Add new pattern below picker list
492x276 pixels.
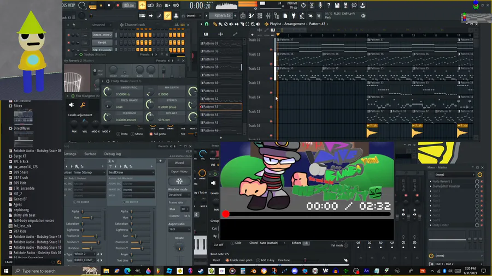click(x=221, y=137)
